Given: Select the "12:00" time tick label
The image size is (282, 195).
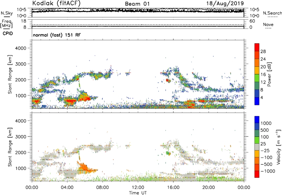Looking at the screenshot, I should tap(138, 188).
